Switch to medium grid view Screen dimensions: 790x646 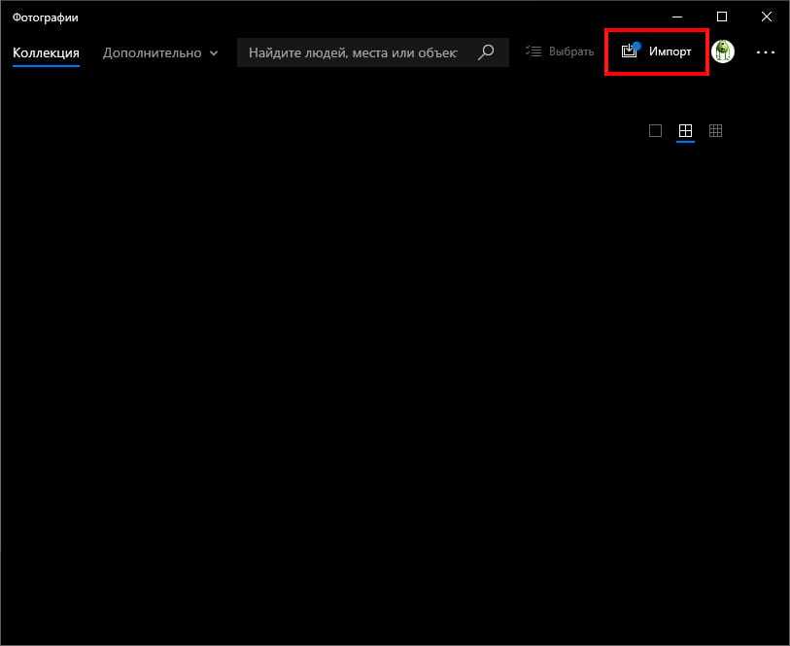pyautogui.click(x=685, y=131)
